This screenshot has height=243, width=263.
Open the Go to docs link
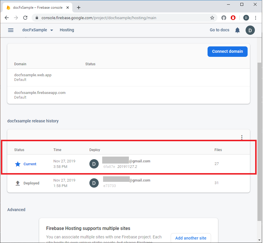[x=219, y=30]
